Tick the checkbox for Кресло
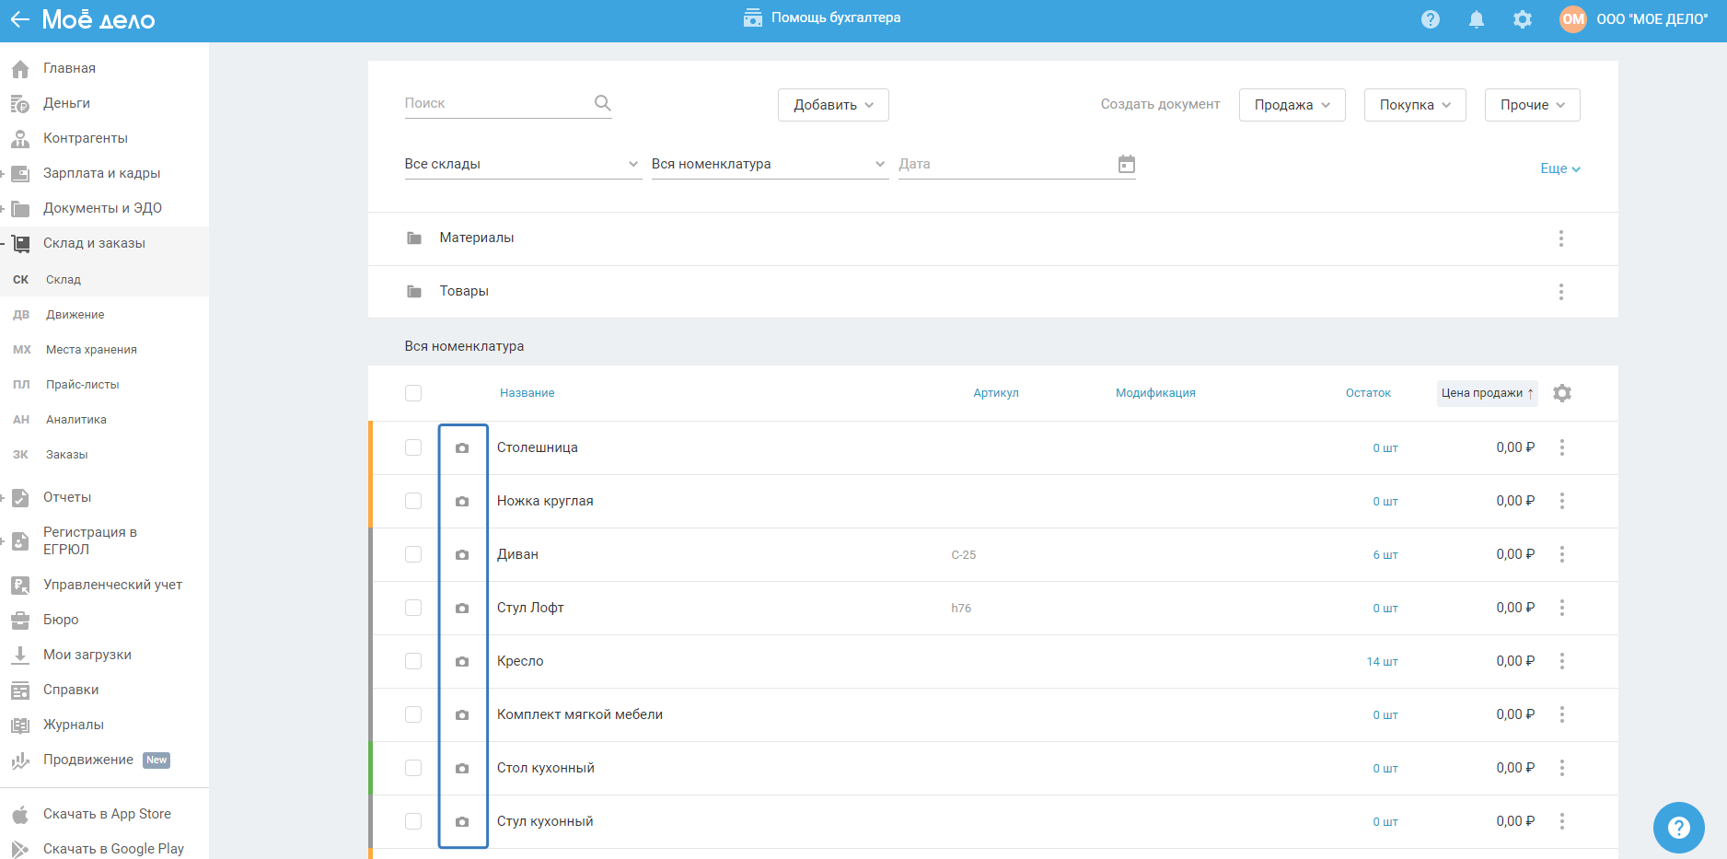The image size is (1727, 859). click(413, 661)
